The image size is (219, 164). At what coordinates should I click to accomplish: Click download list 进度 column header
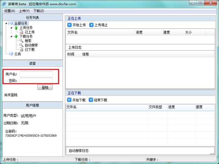coord(181,107)
